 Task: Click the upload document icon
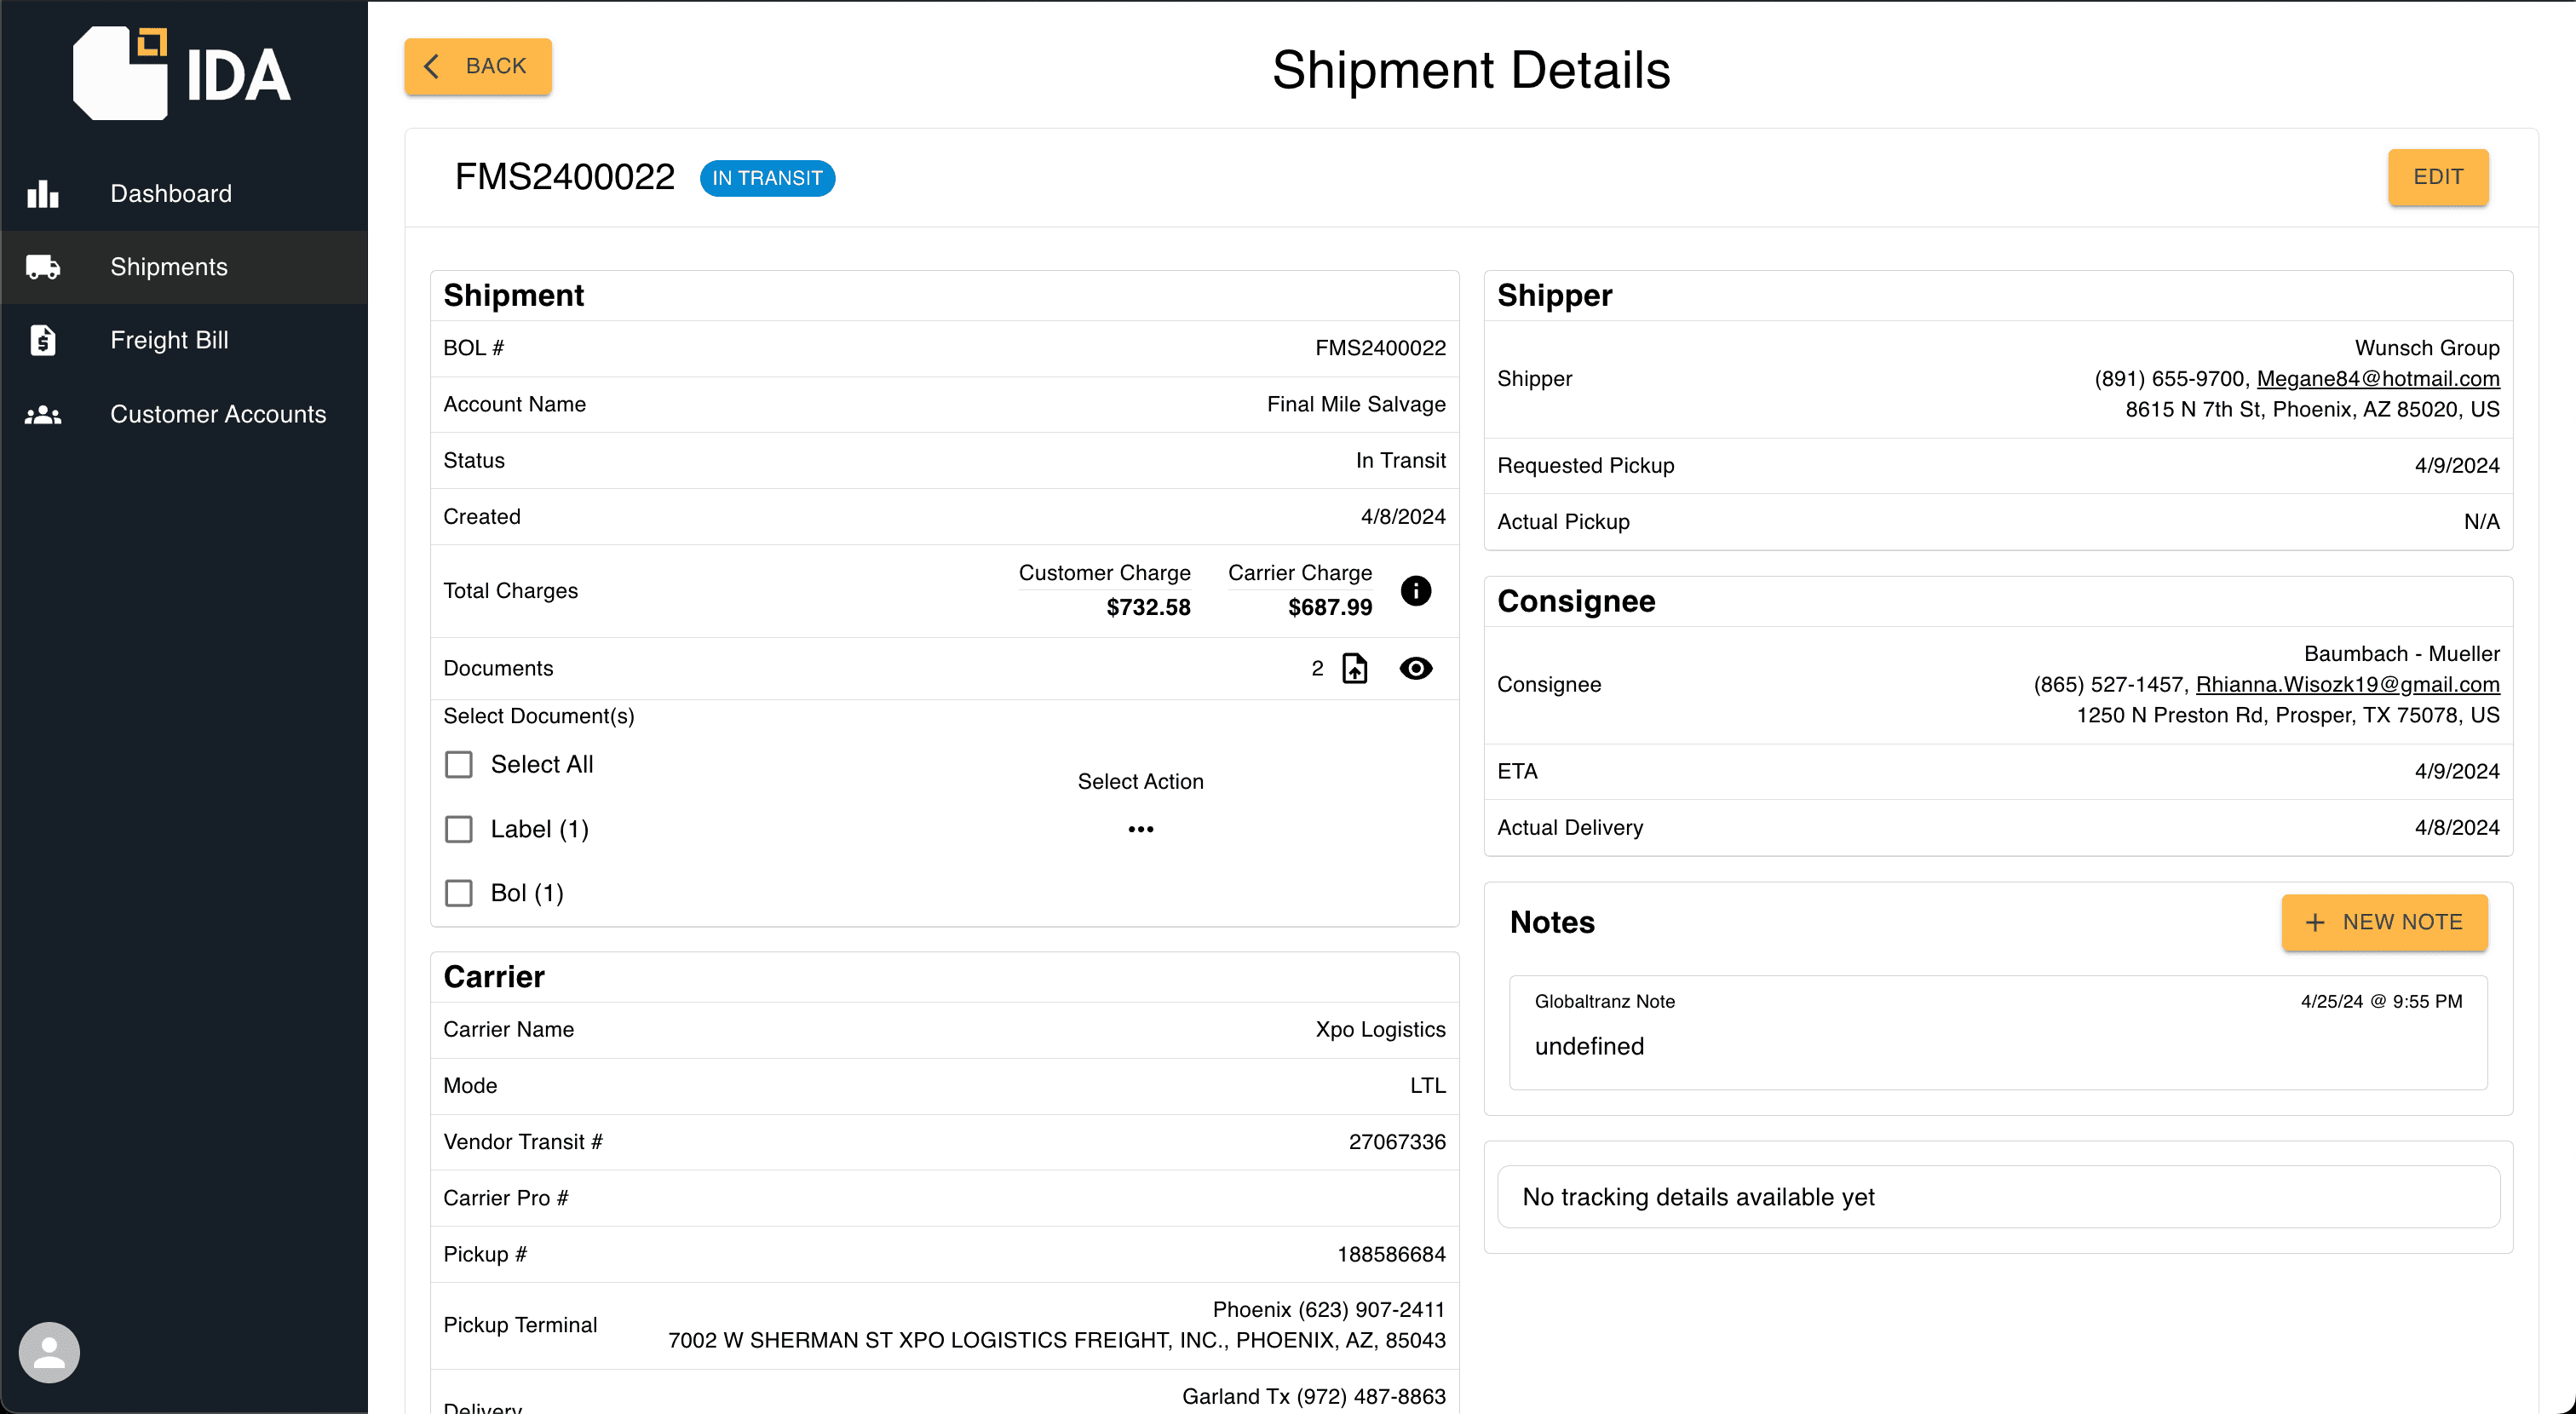click(1355, 668)
